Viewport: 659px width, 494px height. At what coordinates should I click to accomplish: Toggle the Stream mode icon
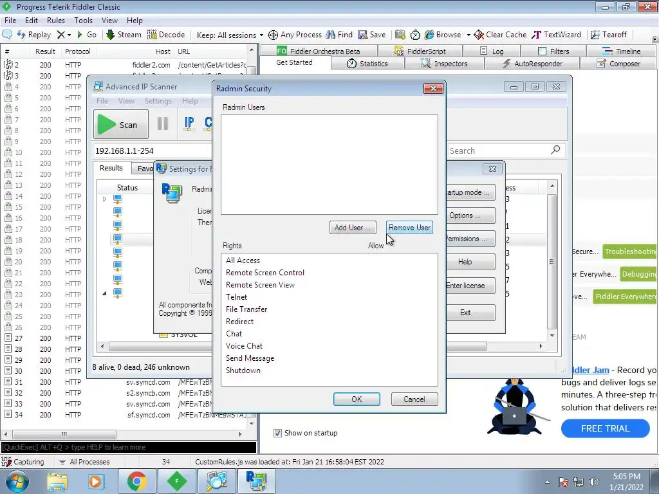pyautogui.click(x=110, y=35)
